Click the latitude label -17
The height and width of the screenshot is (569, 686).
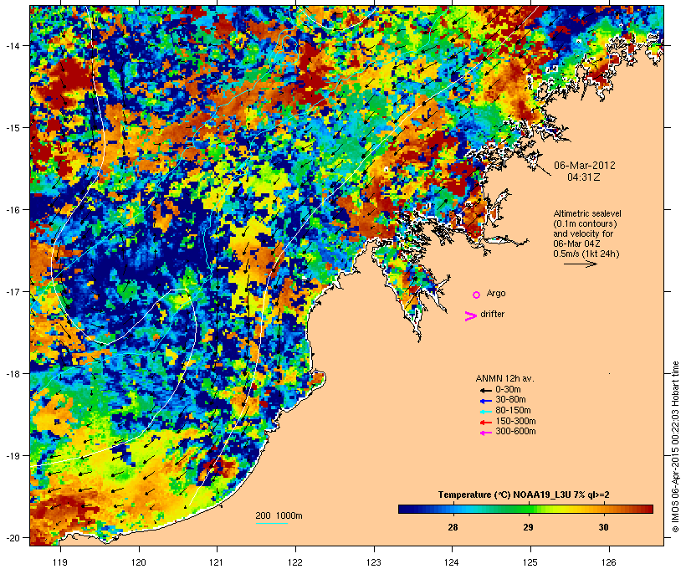tap(12, 292)
